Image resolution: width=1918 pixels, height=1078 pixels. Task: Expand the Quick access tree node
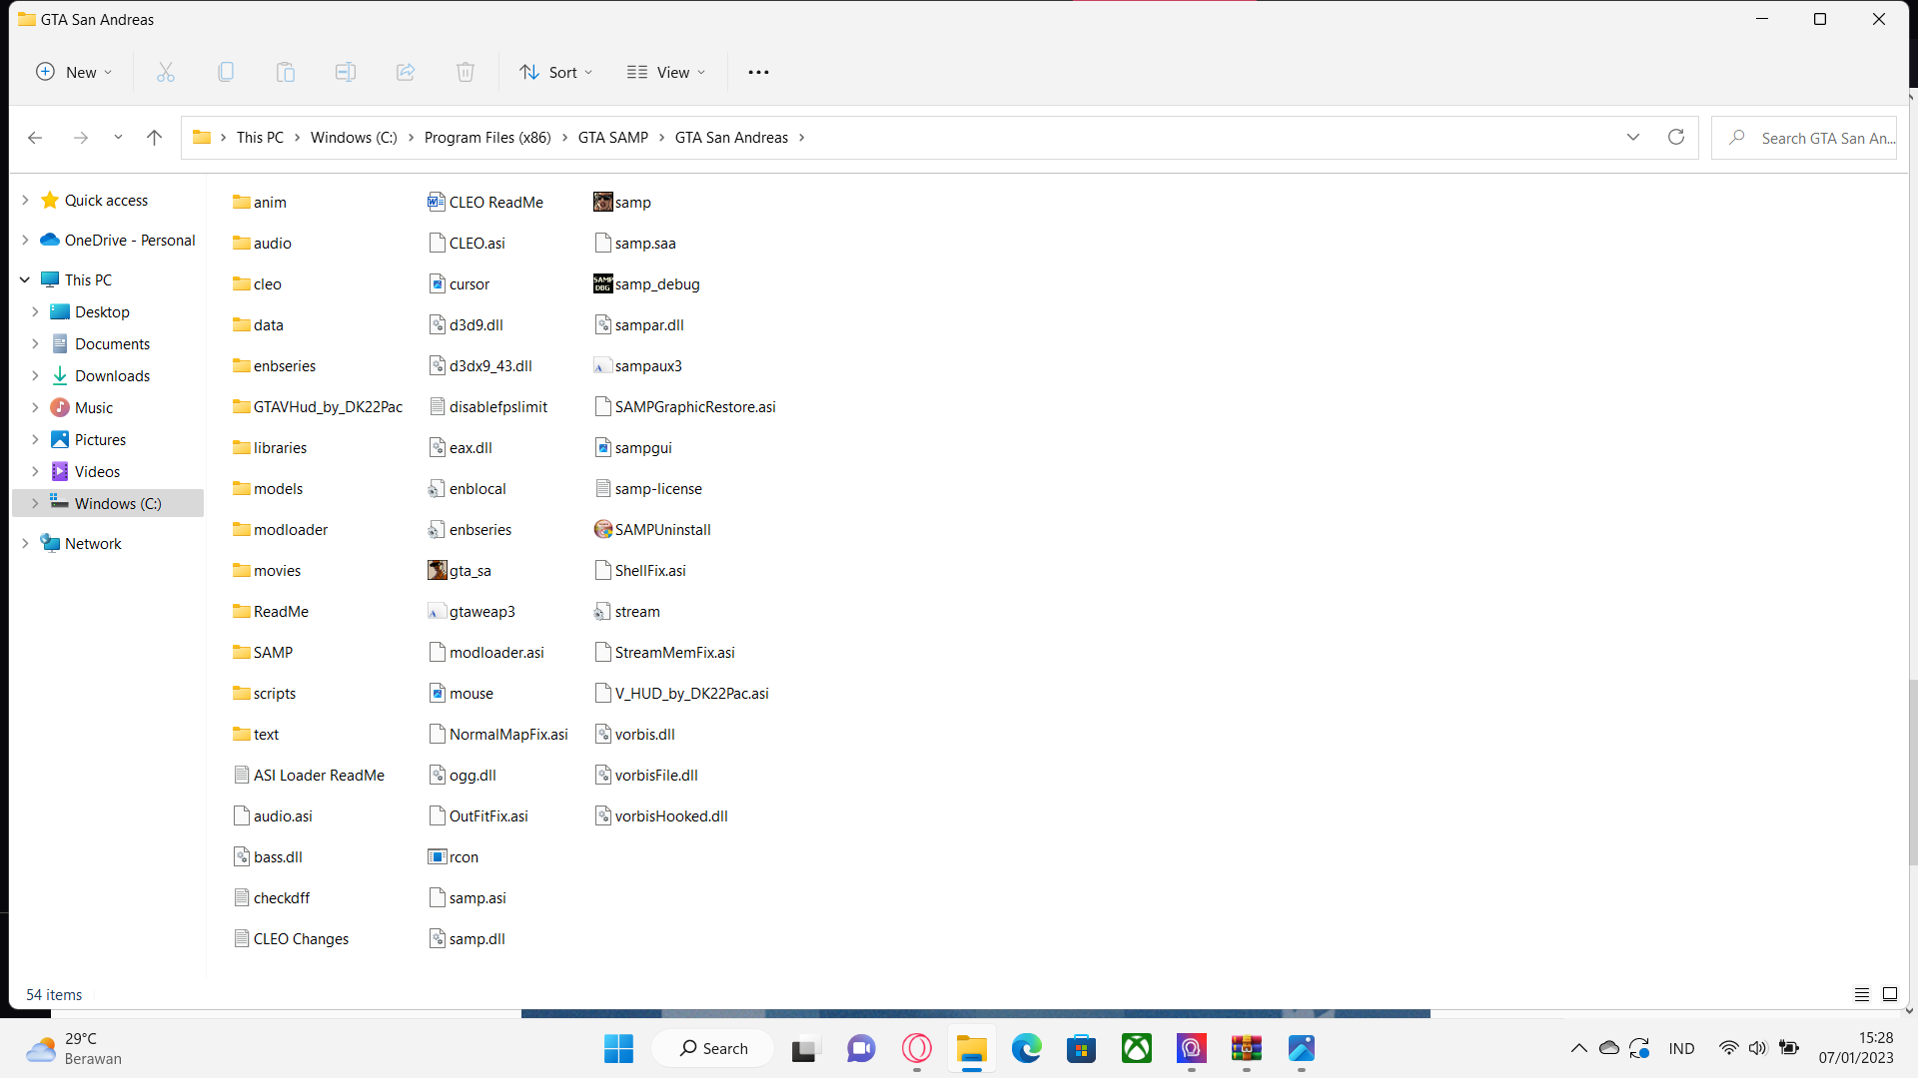click(25, 201)
